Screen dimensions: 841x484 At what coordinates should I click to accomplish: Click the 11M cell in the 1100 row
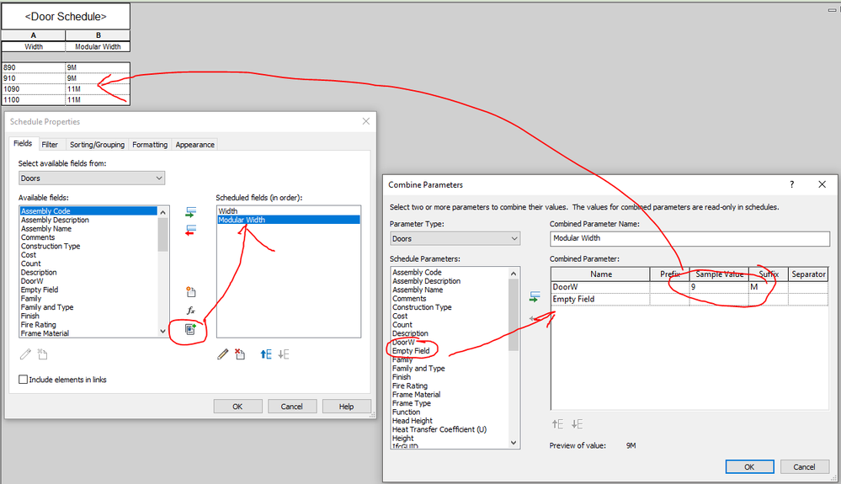[98, 99]
